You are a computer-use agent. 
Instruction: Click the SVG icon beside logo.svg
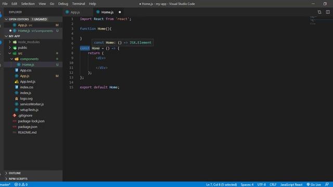pyautogui.click(x=17, y=99)
